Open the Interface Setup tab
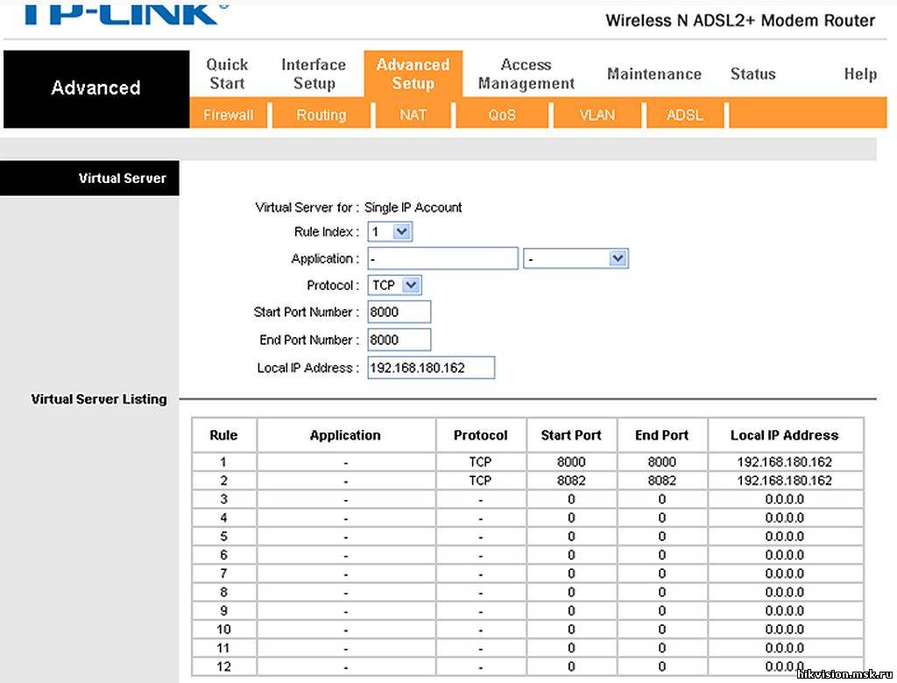Image resolution: width=897 pixels, height=683 pixels. pos(314,74)
